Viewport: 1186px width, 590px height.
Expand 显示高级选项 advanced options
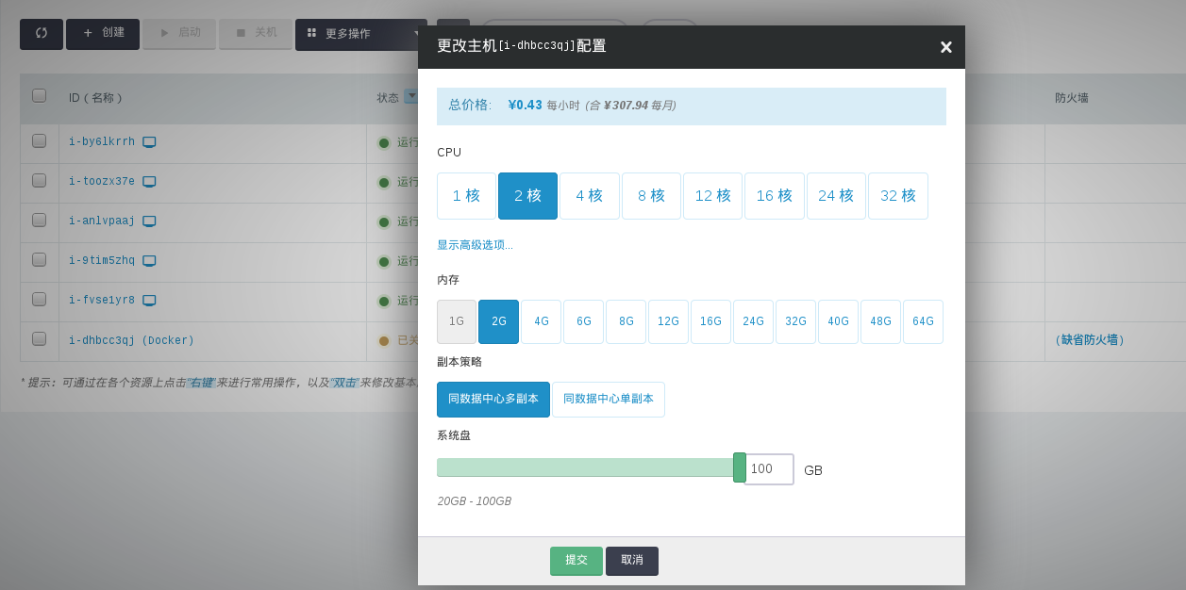tap(475, 245)
